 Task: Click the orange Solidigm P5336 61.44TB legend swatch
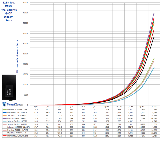point(5,115)
